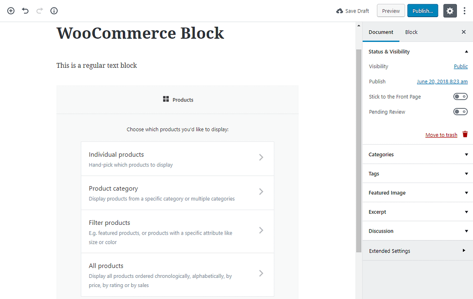Switch to the Document tab
The width and height of the screenshot is (473, 299).
point(381,32)
